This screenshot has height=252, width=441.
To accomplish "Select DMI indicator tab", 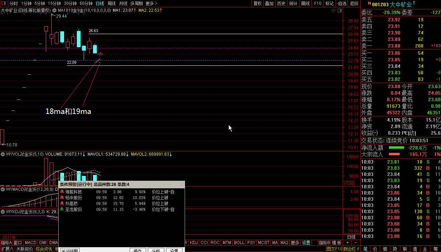I will pos(43,243).
